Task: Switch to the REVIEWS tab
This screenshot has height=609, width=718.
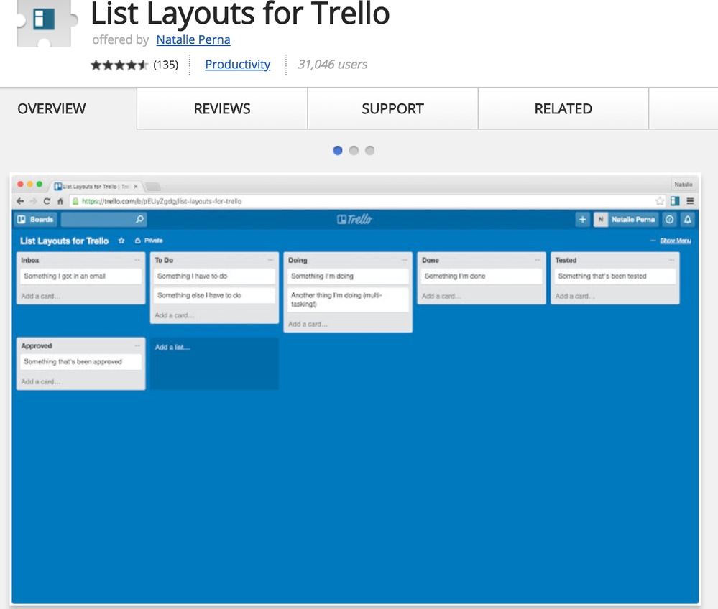Action: coord(222,109)
